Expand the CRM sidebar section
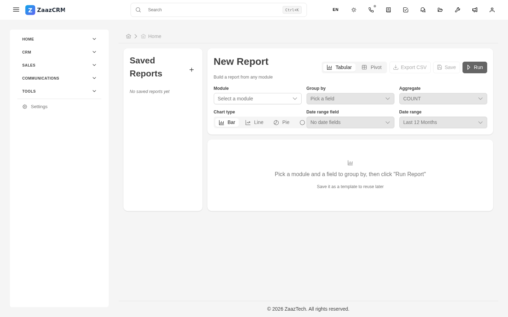Image resolution: width=508 pixels, height=317 pixels. 59,52
